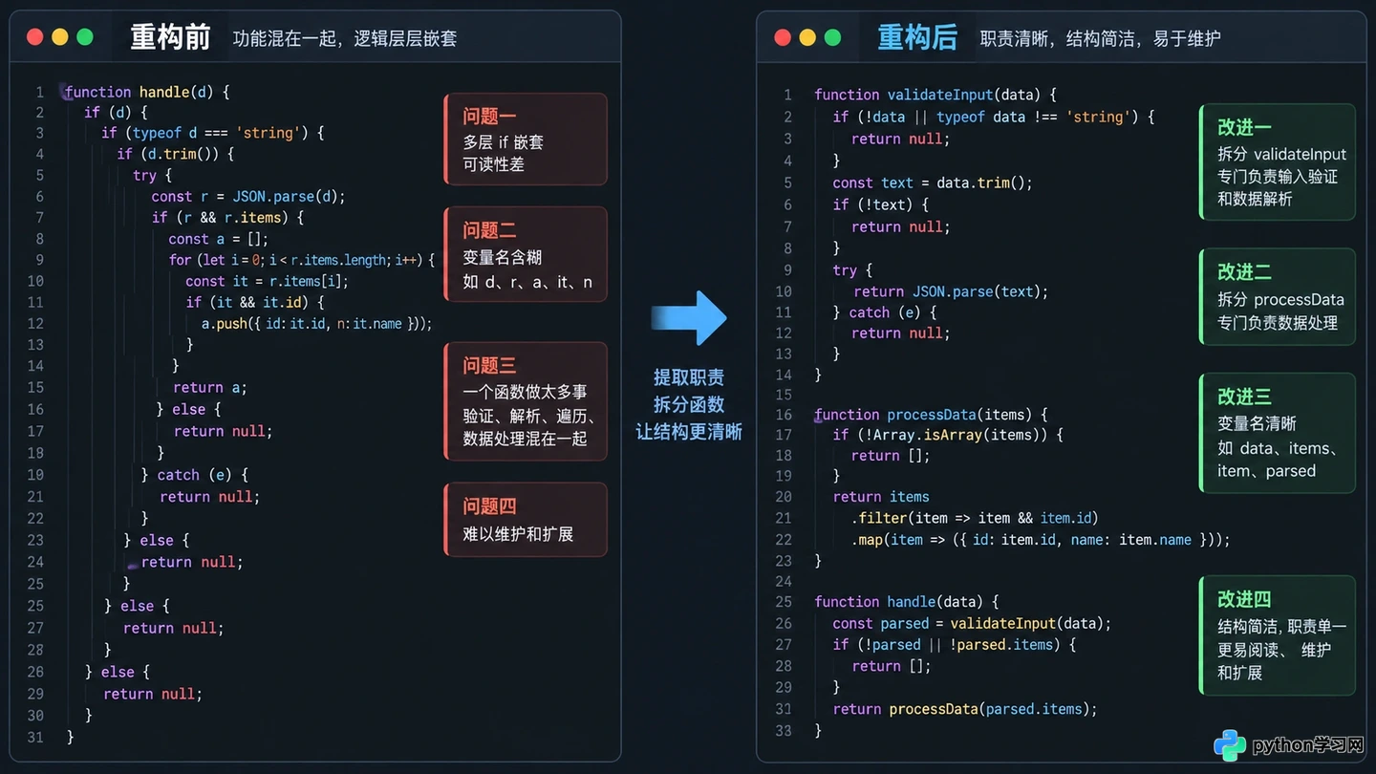The height and width of the screenshot is (774, 1376).
Task: Open the 改进一 validateInput card
Action: point(1278,162)
